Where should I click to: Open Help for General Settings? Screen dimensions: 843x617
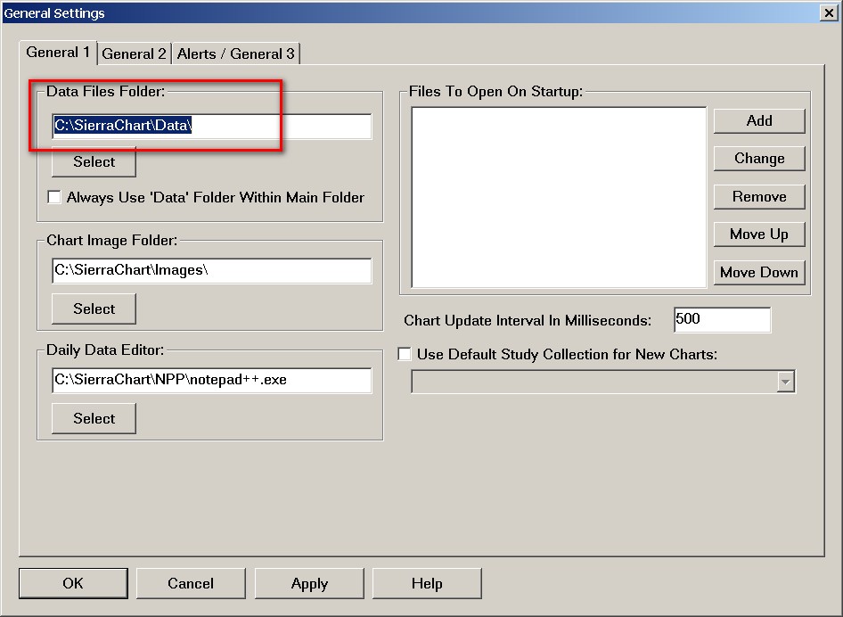pos(427,584)
